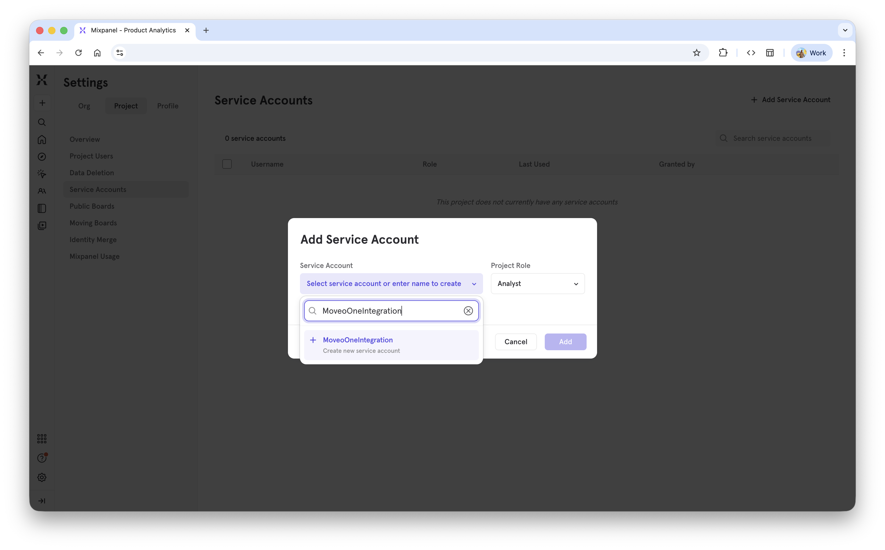Open the Help icon with notification dot
885x550 pixels.
tap(42, 458)
